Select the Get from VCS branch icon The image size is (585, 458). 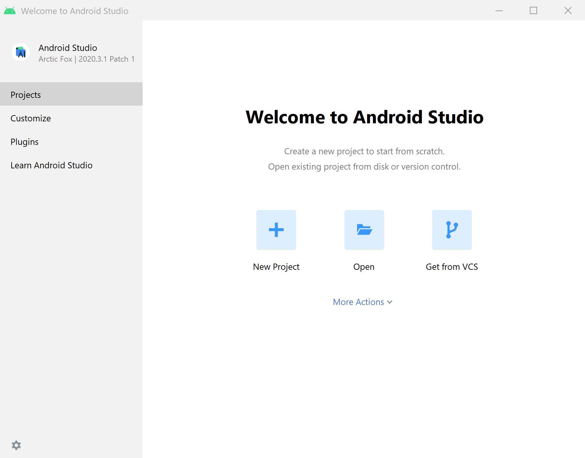click(x=452, y=230)
